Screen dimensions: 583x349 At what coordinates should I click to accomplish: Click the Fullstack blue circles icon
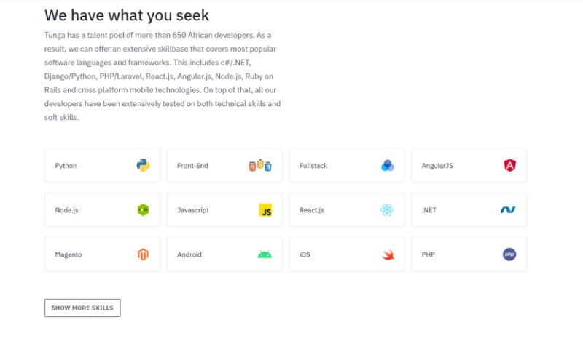(388, 166)
